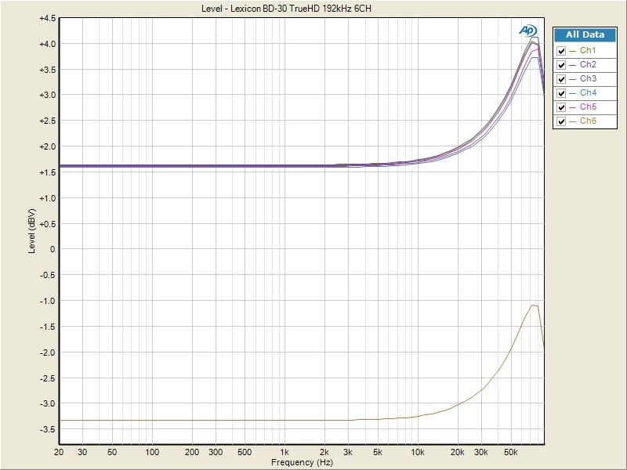This screenshot has height=470, width=627.
Task: Click the AP logo in the chart corner
Action: point(527,30)
